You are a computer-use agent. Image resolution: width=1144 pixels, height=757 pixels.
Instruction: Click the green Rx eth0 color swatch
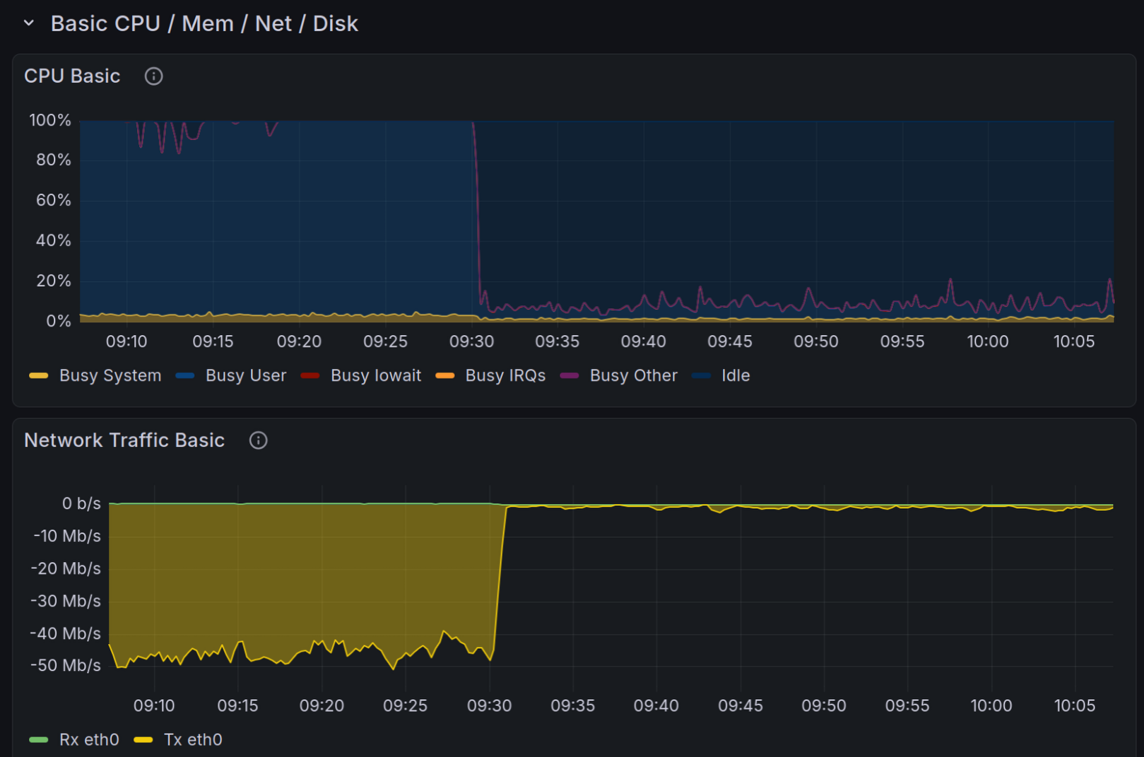pos(39,739)
